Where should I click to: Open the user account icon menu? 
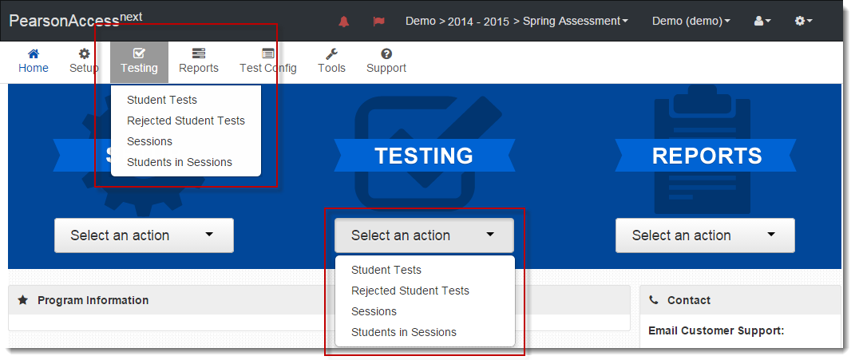coord(762,21)
